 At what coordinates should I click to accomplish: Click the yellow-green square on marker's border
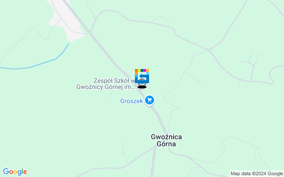pyautogui.click(x=139, y=70)
